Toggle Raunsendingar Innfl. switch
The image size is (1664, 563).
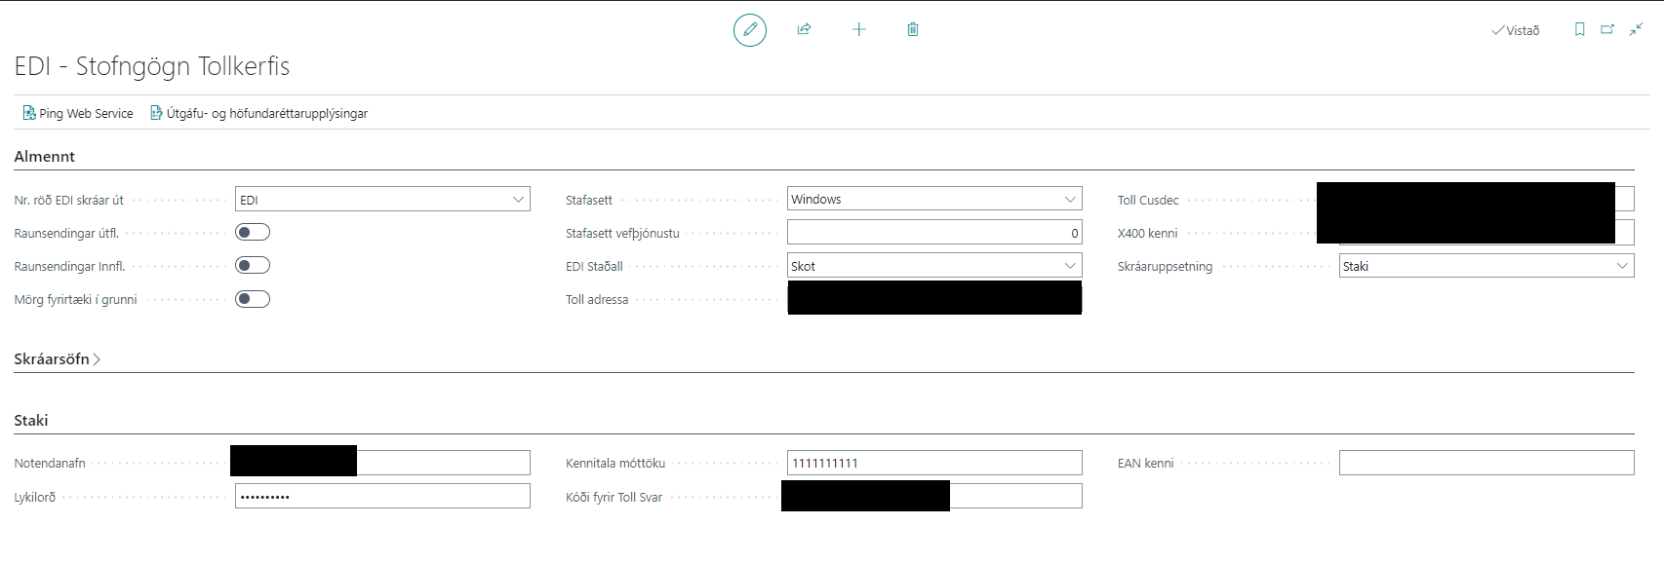point(253,266)
